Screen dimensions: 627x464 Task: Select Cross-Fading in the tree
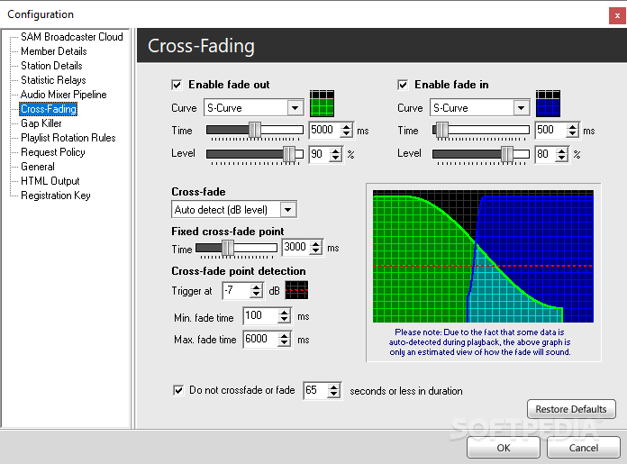tap(49, 109)
